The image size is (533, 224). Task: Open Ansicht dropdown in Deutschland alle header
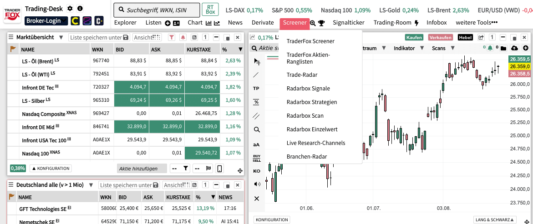point(177,185)
